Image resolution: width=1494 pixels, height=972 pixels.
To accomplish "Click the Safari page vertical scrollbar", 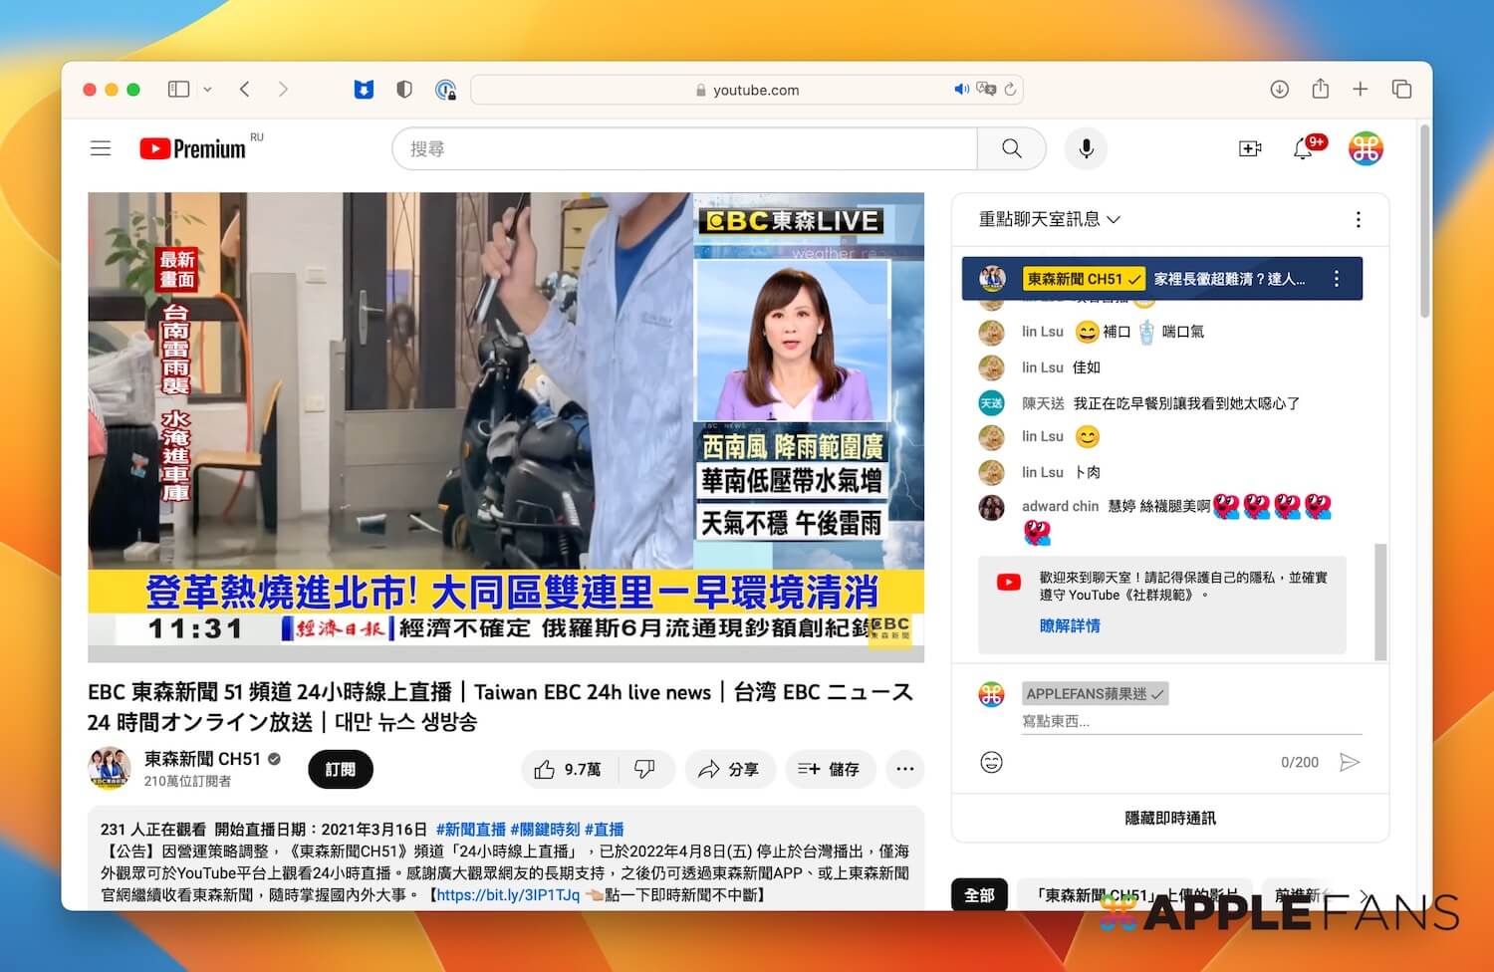I will click(1425, 222).
